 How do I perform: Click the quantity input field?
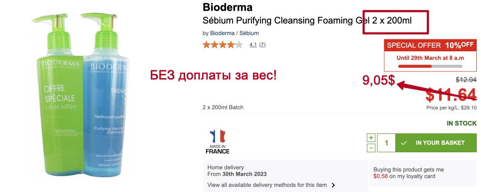pos(386,143)
